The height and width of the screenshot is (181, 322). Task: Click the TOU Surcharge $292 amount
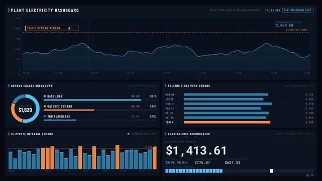click(153, 116)
